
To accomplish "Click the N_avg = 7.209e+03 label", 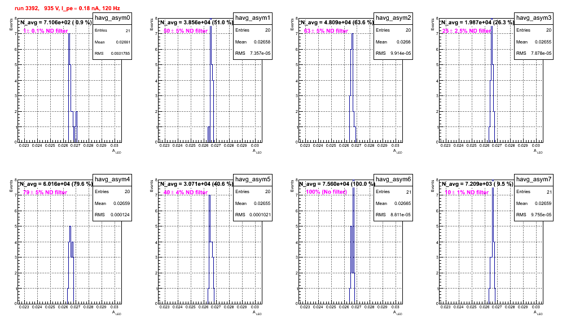I will (x=477, y=184).
